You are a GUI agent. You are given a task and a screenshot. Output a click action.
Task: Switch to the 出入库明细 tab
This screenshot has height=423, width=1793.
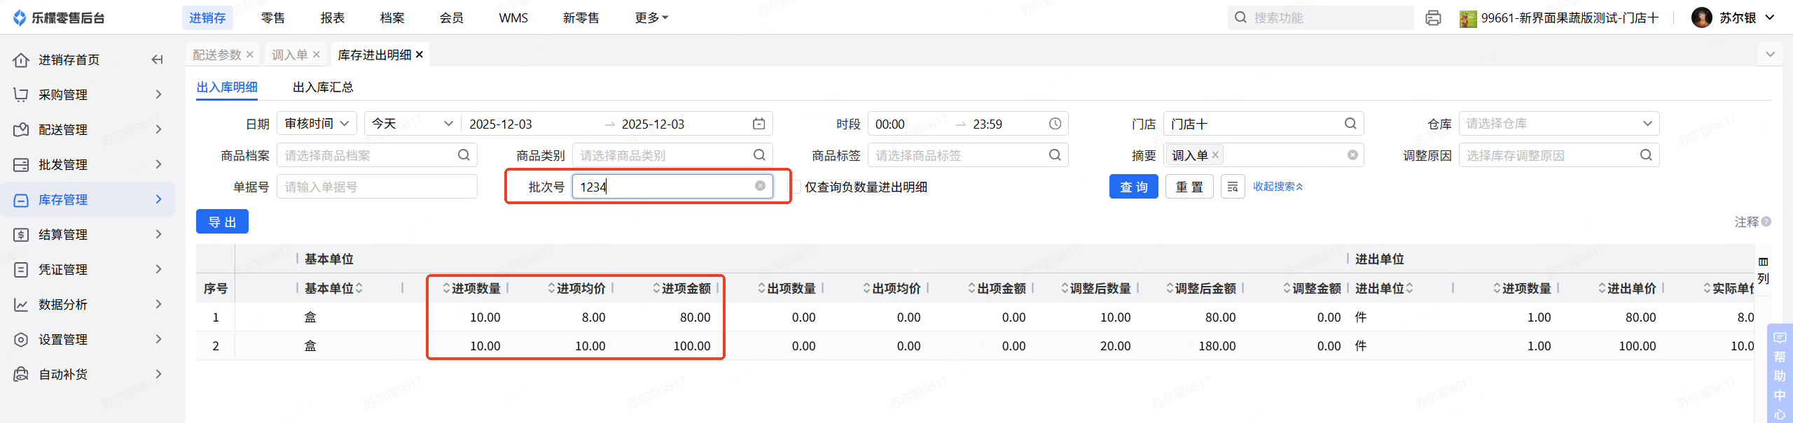(227, 87)
